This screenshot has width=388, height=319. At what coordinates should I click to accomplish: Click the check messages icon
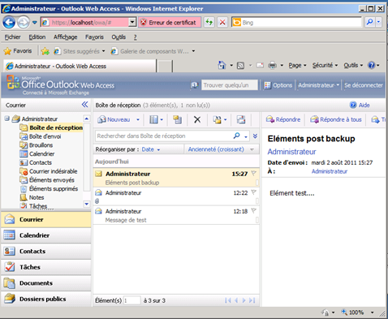coord(178,119)
